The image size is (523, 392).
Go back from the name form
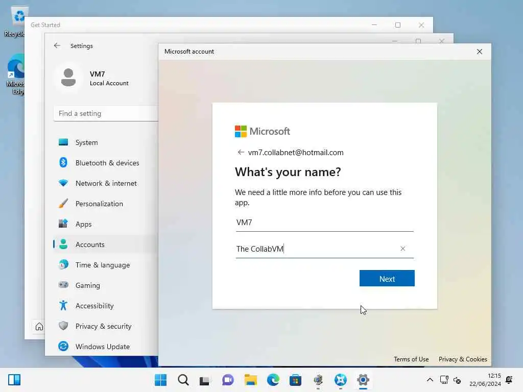click(x=241, y=152)
